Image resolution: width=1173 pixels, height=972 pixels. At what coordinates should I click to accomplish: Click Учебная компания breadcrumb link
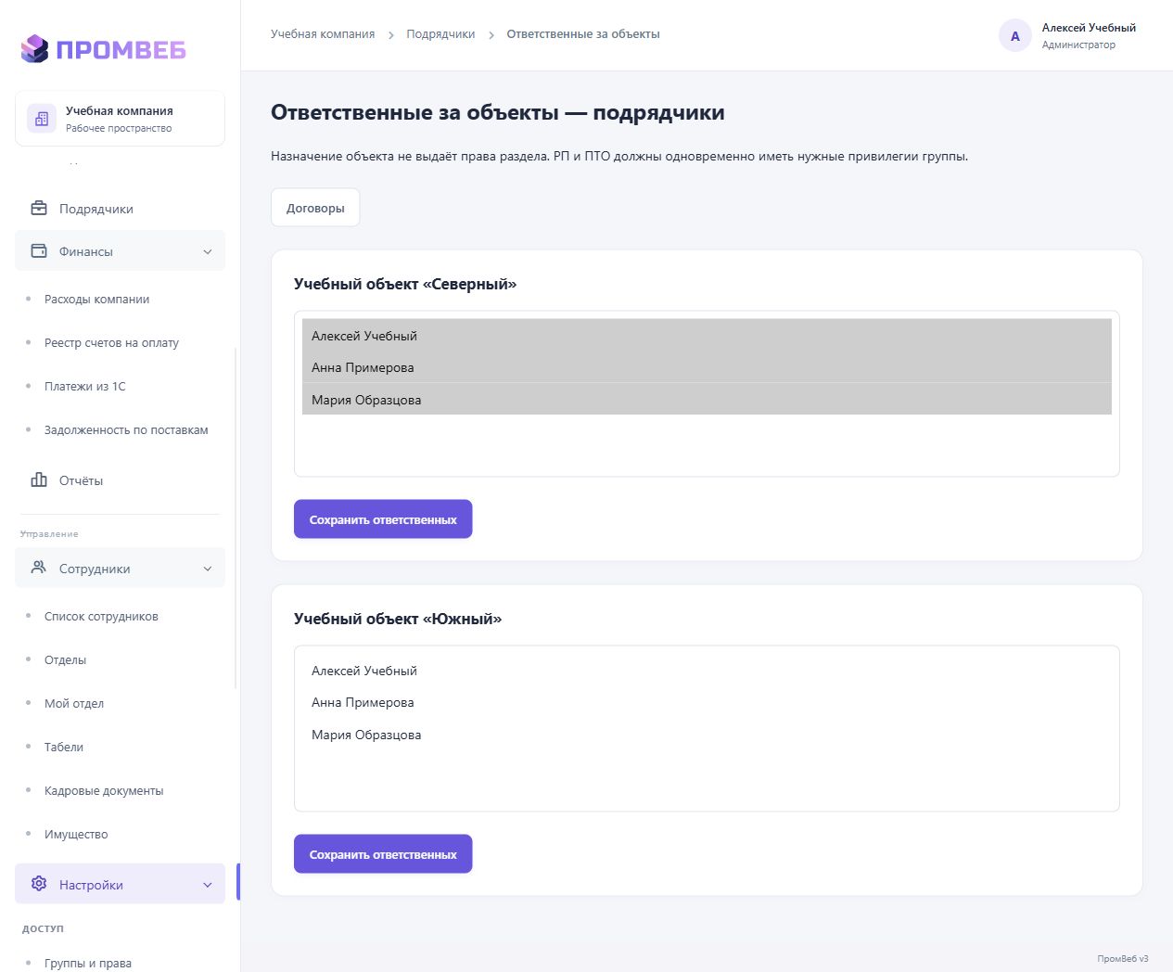(323, 34)
